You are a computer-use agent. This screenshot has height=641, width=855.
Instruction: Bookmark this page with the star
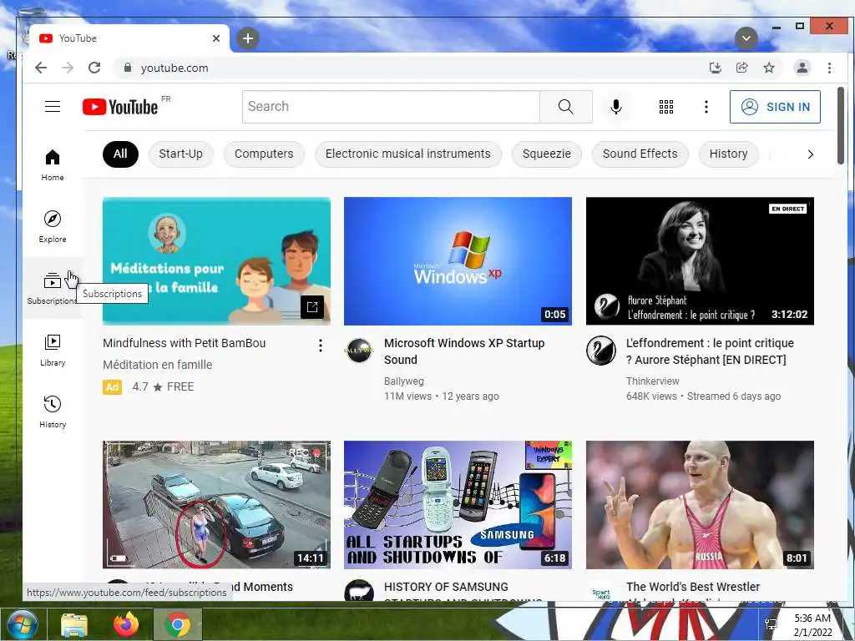[x=769, y=68]
